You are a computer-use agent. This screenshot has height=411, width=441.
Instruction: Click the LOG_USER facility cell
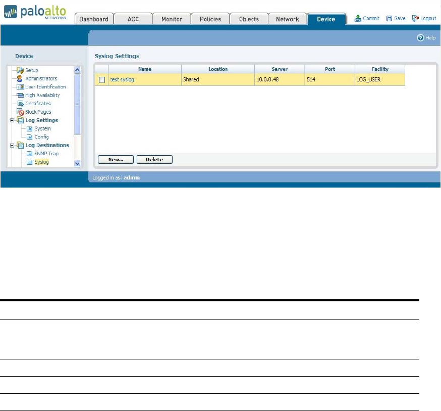tap(380, 79)
